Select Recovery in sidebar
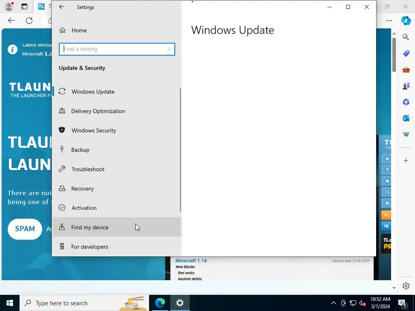Image resolution: width=415 pixels, height=311 pixels. click(117, 189)
